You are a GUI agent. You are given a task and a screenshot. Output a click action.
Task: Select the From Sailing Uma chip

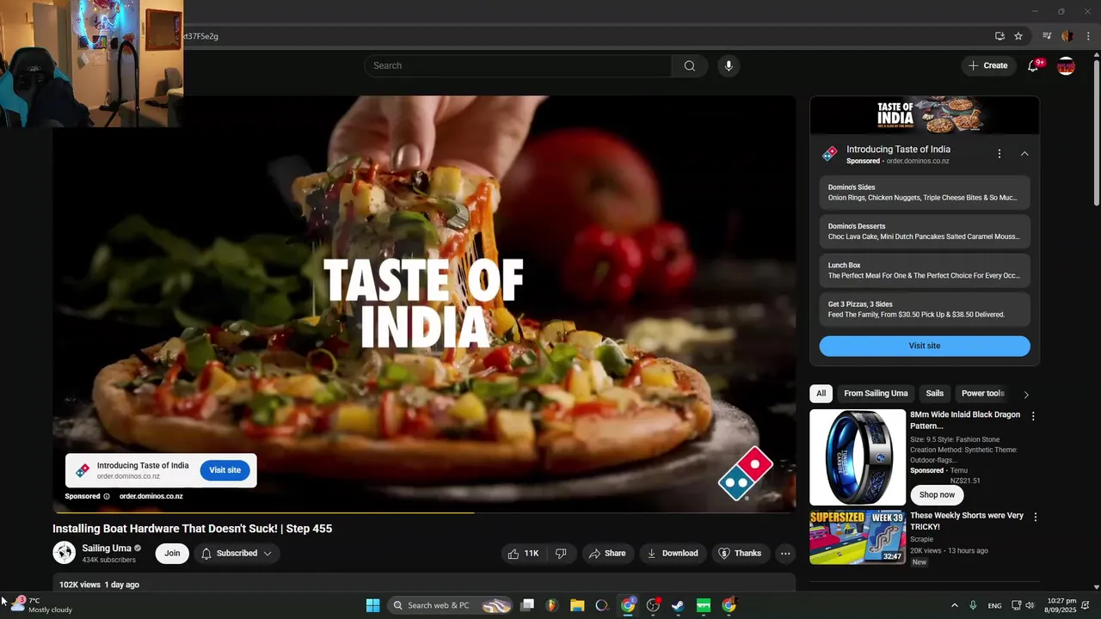876,394
